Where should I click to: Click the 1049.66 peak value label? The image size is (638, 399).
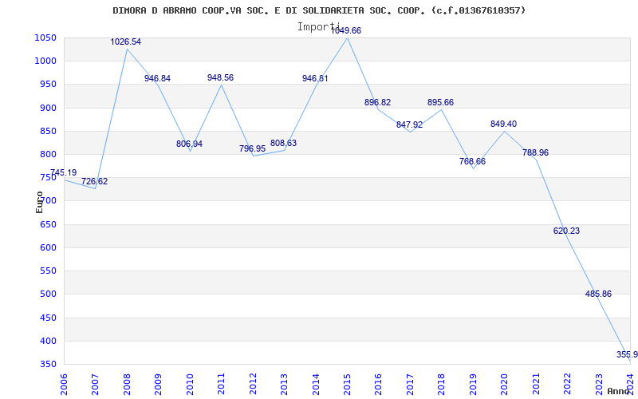(346, 30)
